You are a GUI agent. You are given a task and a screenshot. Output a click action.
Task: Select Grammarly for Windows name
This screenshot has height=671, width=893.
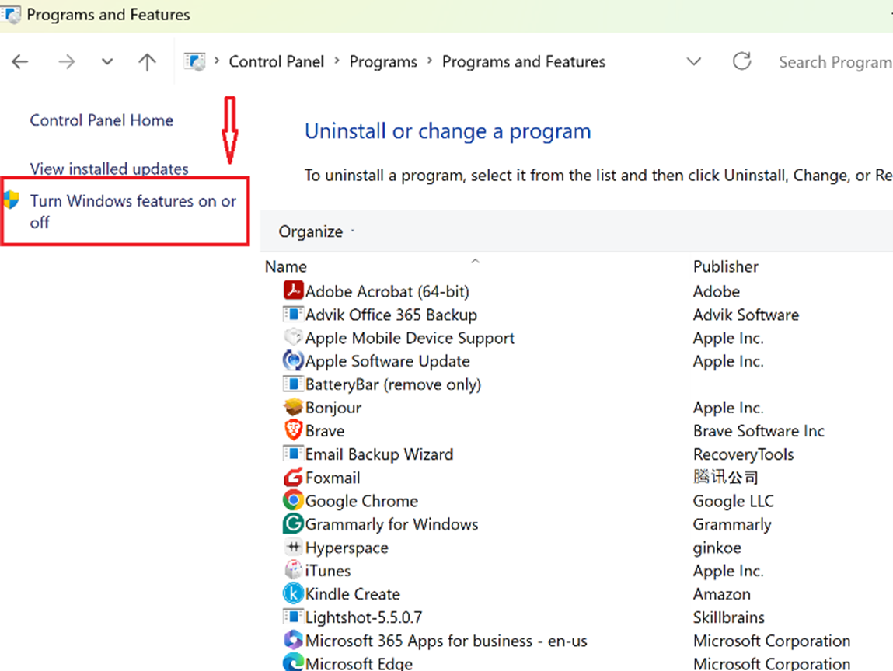(x=392, y=524)
